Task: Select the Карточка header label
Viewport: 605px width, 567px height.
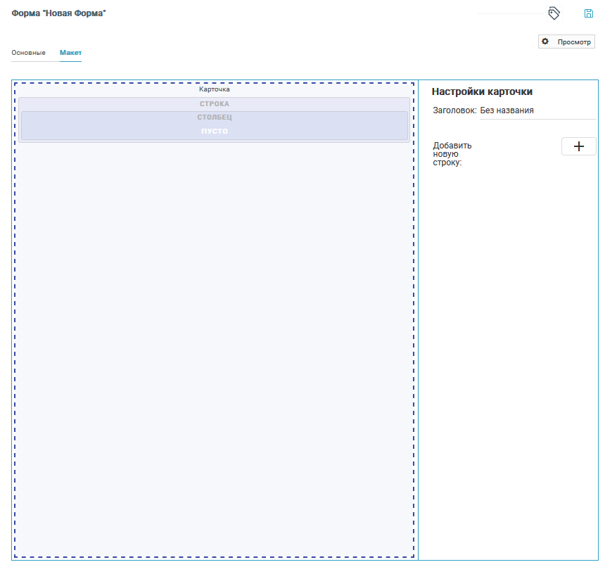Action: 214,89
